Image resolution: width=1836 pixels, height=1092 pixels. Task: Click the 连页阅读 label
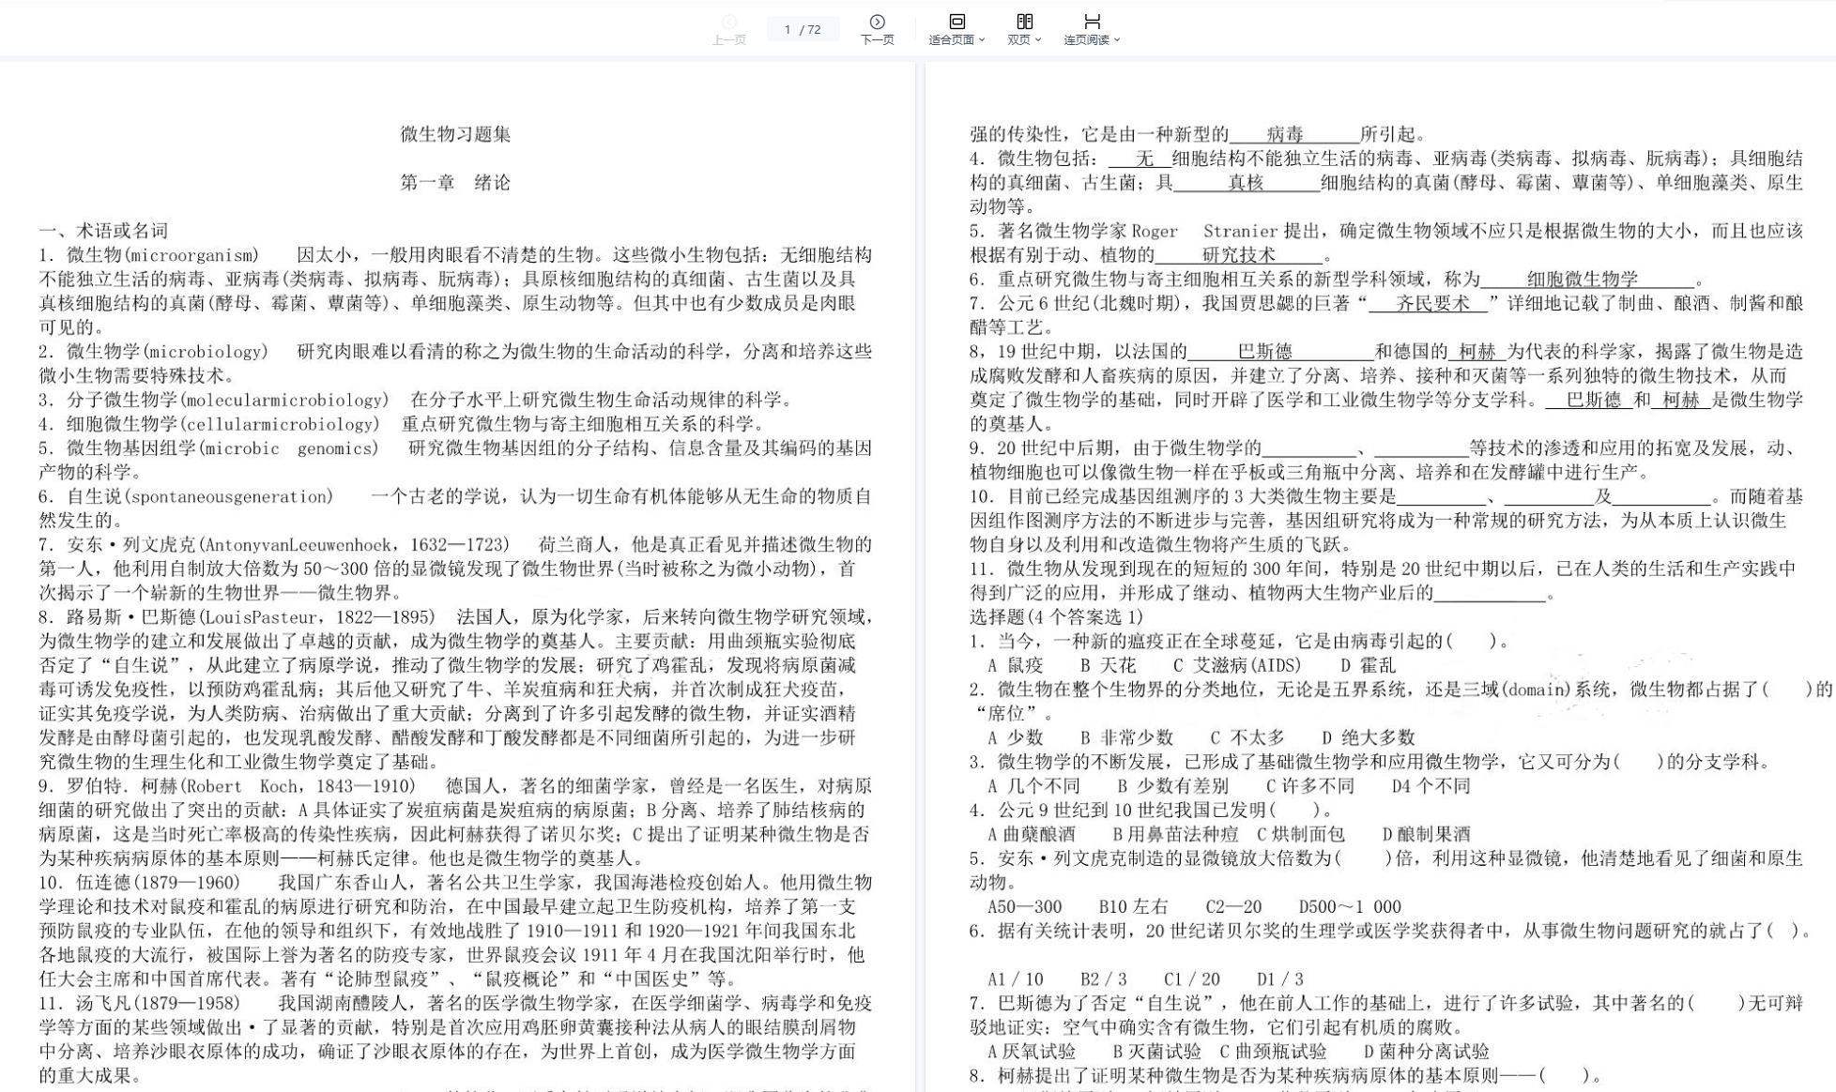[x=1086, y=40]
